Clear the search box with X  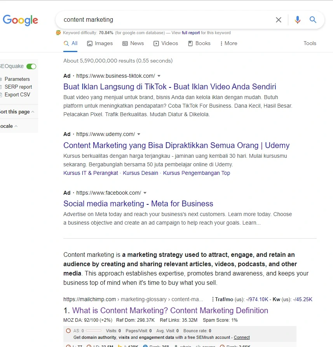click(x=279, y=20)
